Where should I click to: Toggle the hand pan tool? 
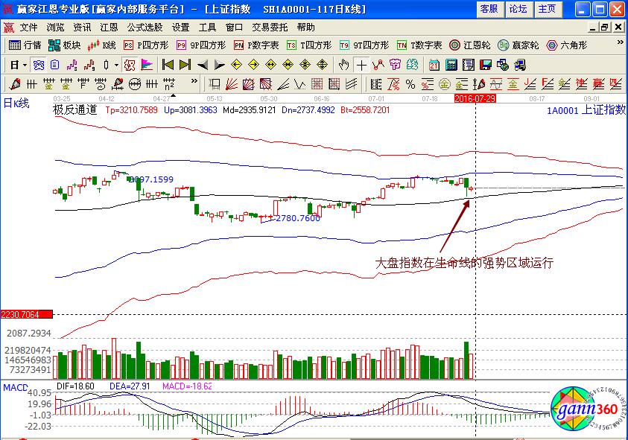344,65
